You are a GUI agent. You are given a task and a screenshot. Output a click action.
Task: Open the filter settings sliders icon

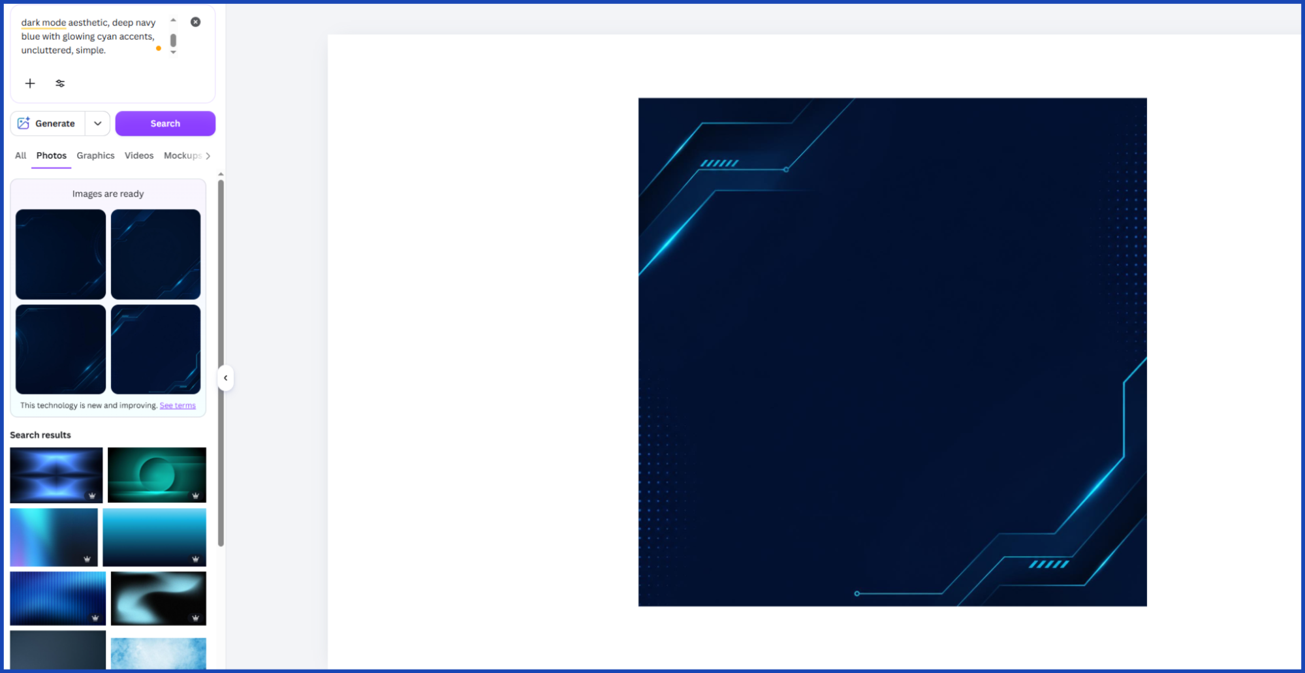[60, 84]
